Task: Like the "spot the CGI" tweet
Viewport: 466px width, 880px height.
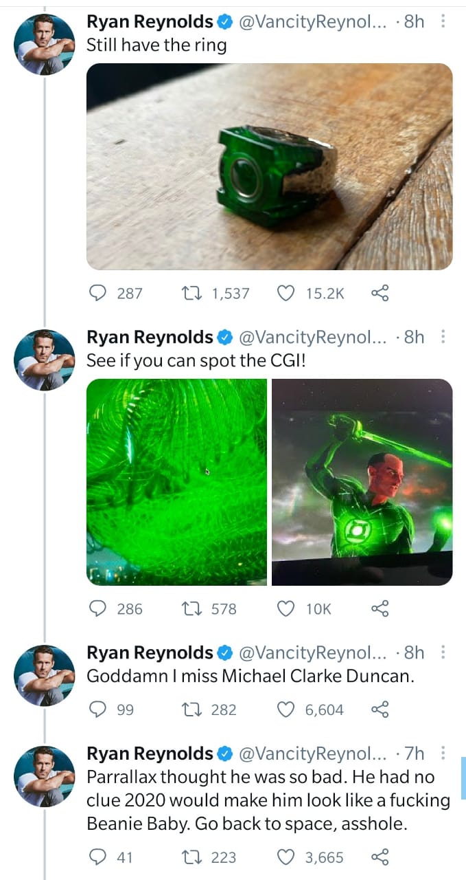Action: point(285,608)
